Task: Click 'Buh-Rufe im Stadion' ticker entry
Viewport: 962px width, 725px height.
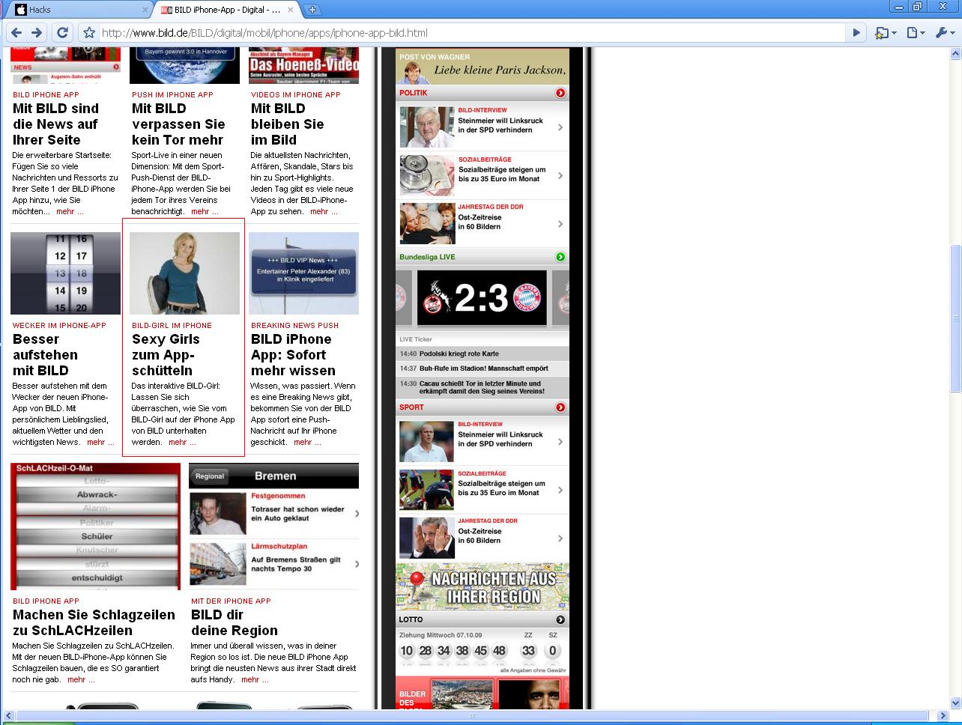Action: point(482,368)
